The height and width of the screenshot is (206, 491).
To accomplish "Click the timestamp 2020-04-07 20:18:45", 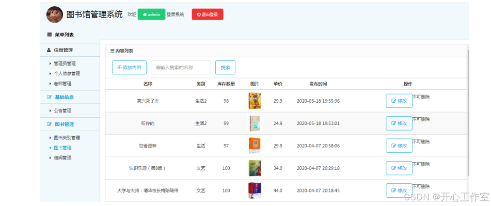I will 318,191.
